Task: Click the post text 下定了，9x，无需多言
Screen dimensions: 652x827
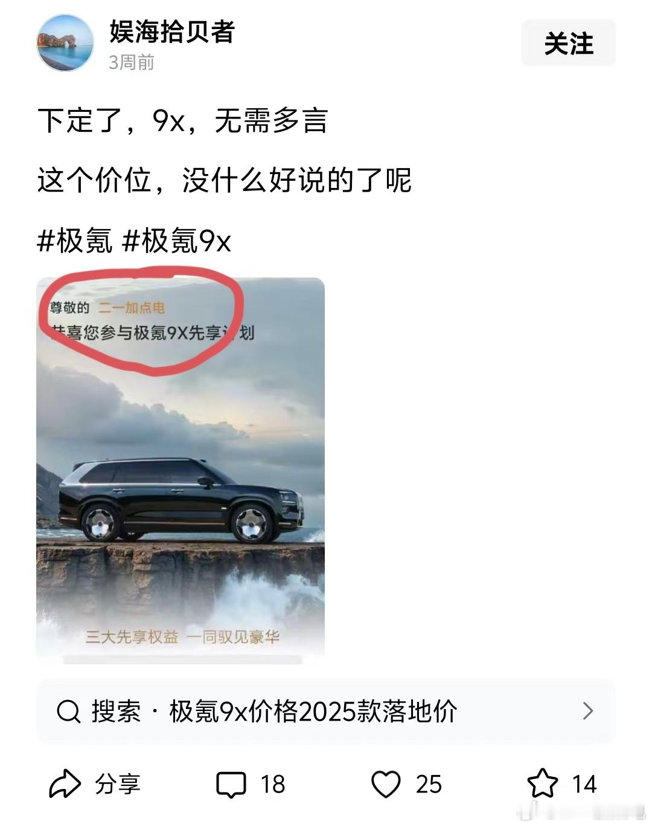Action: tap(182, 120)
